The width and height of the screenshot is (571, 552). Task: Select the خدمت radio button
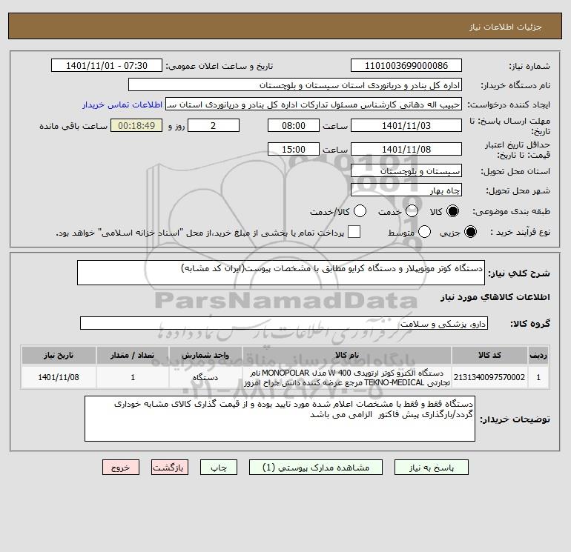(x=412, y=211)
